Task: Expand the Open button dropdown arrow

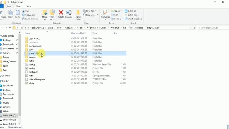Action: 121,11
